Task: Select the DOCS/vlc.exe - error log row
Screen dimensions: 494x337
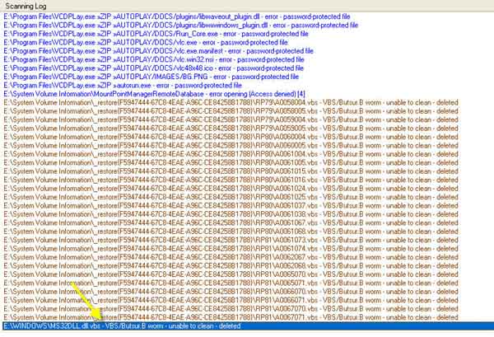Action: click(x=146, y=42)
